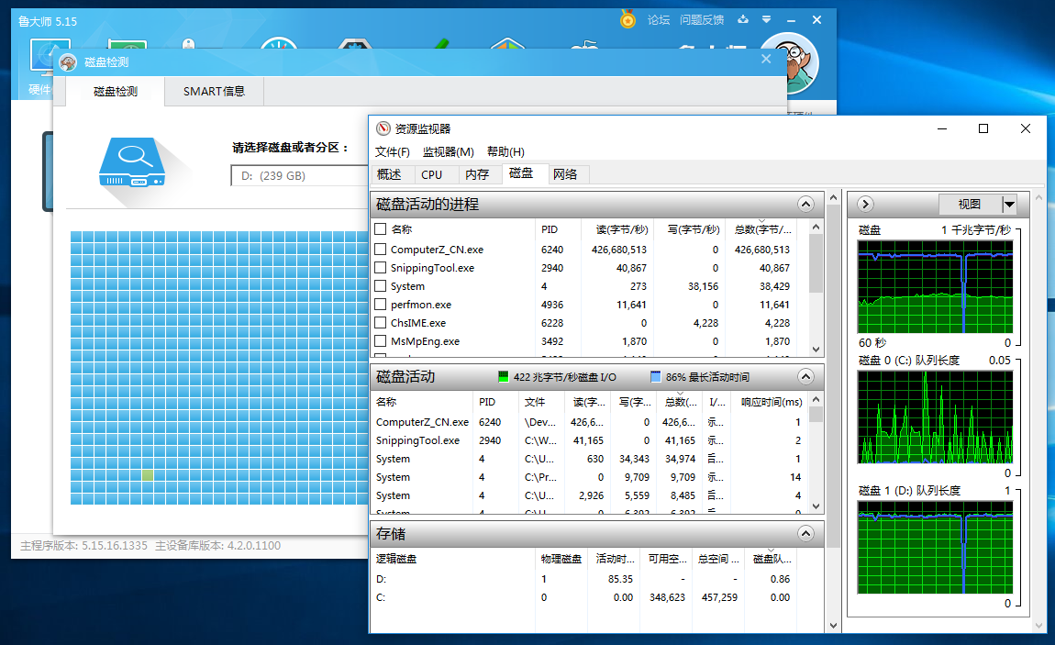
Task: Tick the checkbox next to perfmon.exe
Action: tap(381, 305)
